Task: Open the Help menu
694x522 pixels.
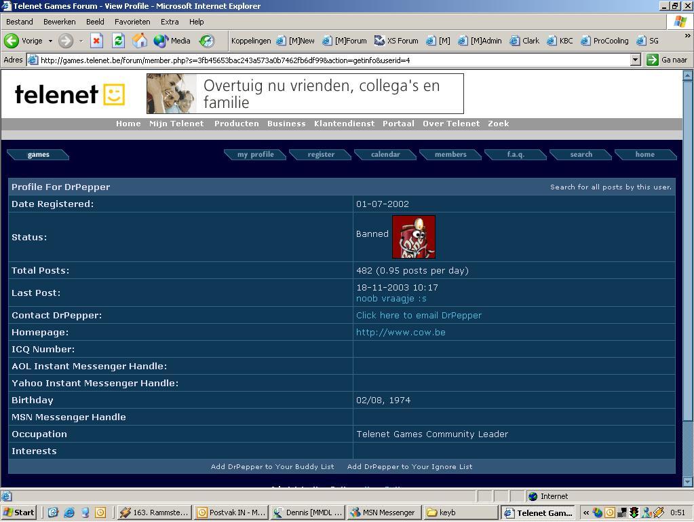Action: pyautogui.click(x=197, y=22)
